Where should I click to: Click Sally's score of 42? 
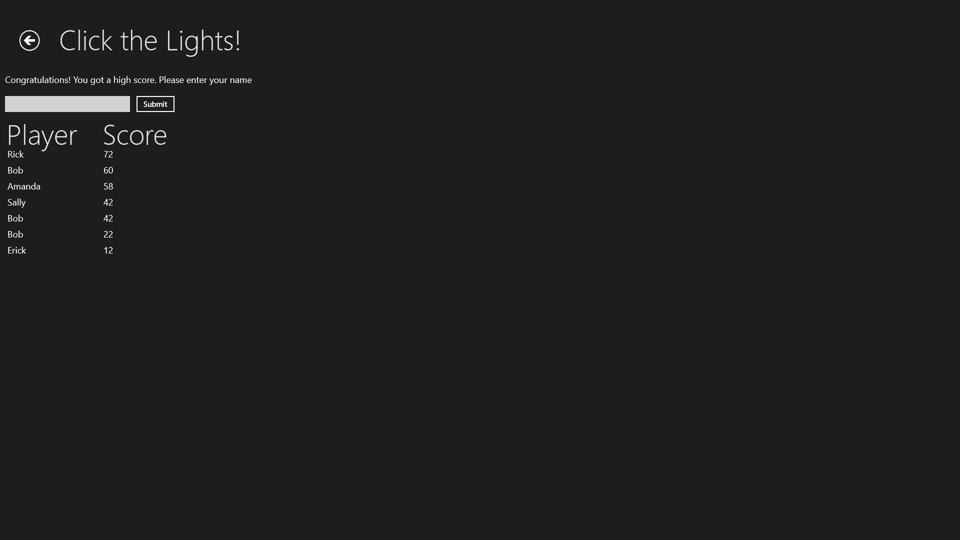tap(108, 202)
